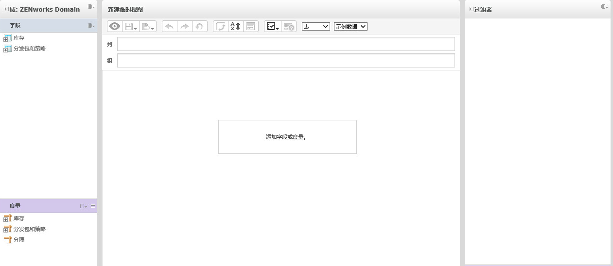The width and height of the screenshot is (613, 266).
Task: Select 库存 text in the 度量 tree
Action: pos(19,218)
